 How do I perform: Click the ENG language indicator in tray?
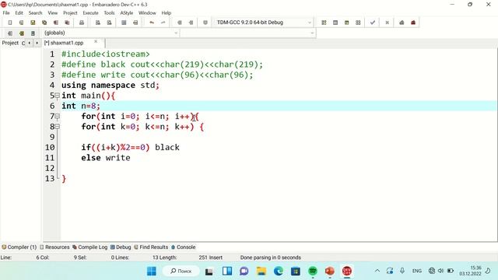[417, 271]
